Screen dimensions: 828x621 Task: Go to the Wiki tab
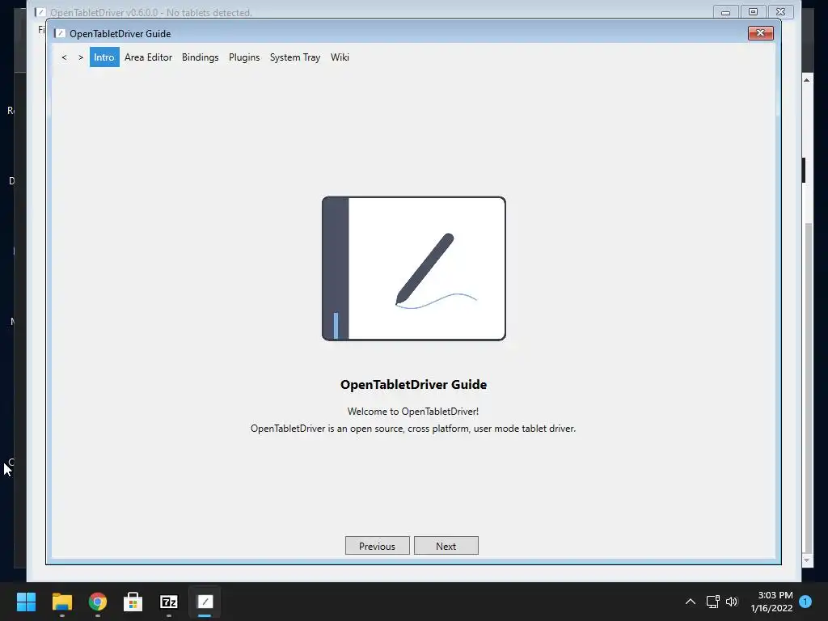tap(340, 57)
